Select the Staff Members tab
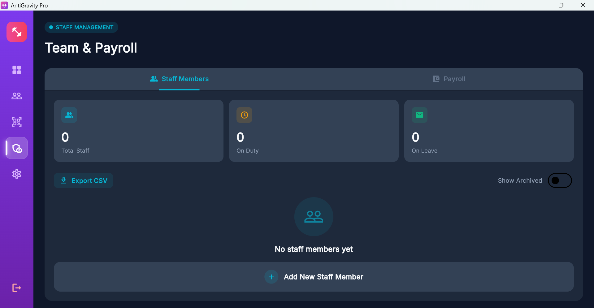This screenshot has width=594, height=308. pyautogui.click(x=179, y=79)
